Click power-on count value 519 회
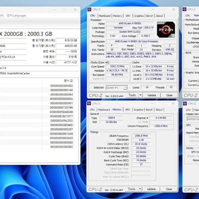199x199 pixels. coord(67,57)
